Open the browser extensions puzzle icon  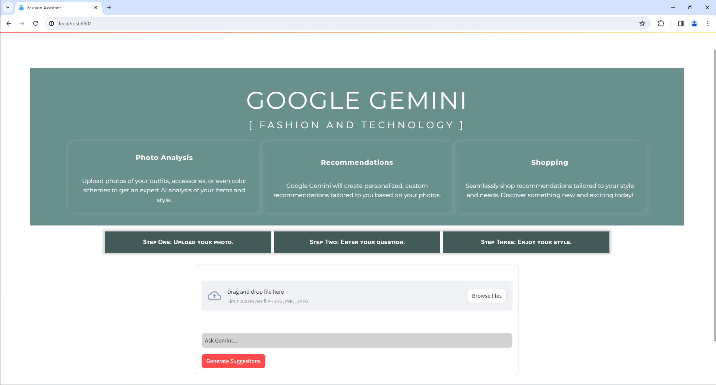pos(661,23)
